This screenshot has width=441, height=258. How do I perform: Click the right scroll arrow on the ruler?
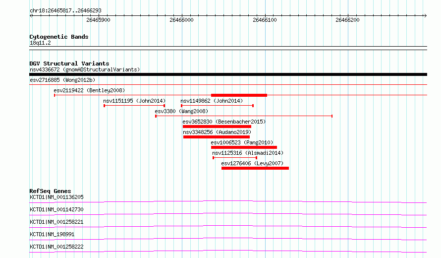(x=425, y=16)
